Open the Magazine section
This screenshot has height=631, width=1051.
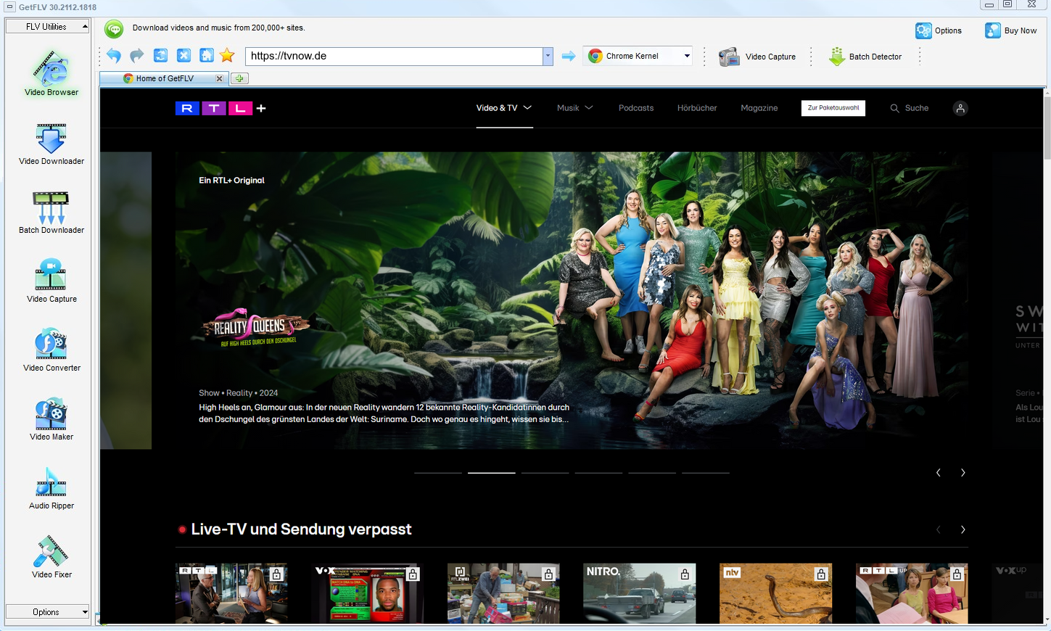(759, 108)
